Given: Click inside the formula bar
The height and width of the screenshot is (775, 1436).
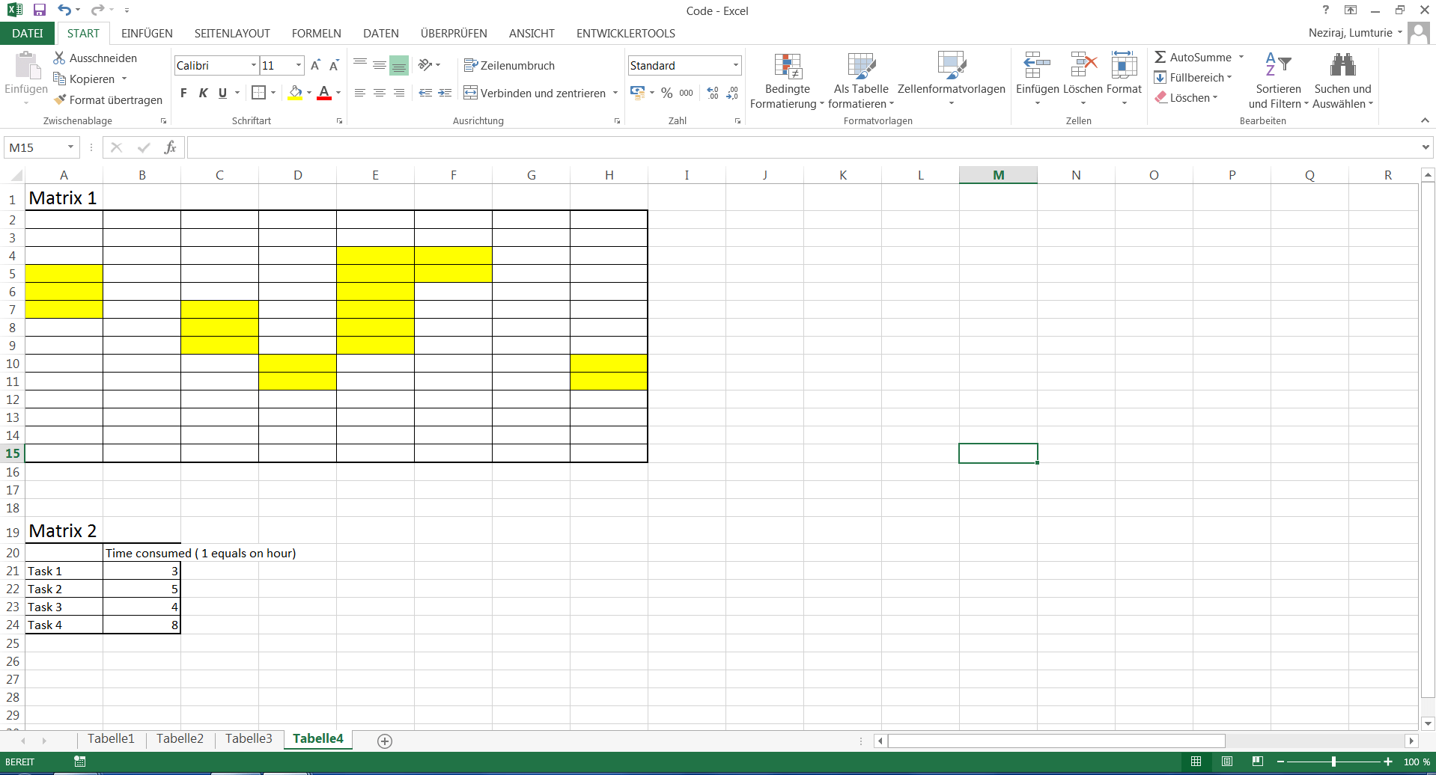Looking at the screenshot, I should click(x=524, y=147).
